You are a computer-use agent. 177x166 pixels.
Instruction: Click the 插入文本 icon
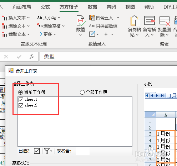[4, 18]
